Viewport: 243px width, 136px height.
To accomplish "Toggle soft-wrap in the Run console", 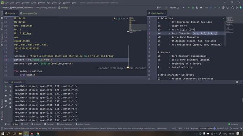I will point(10,95).
